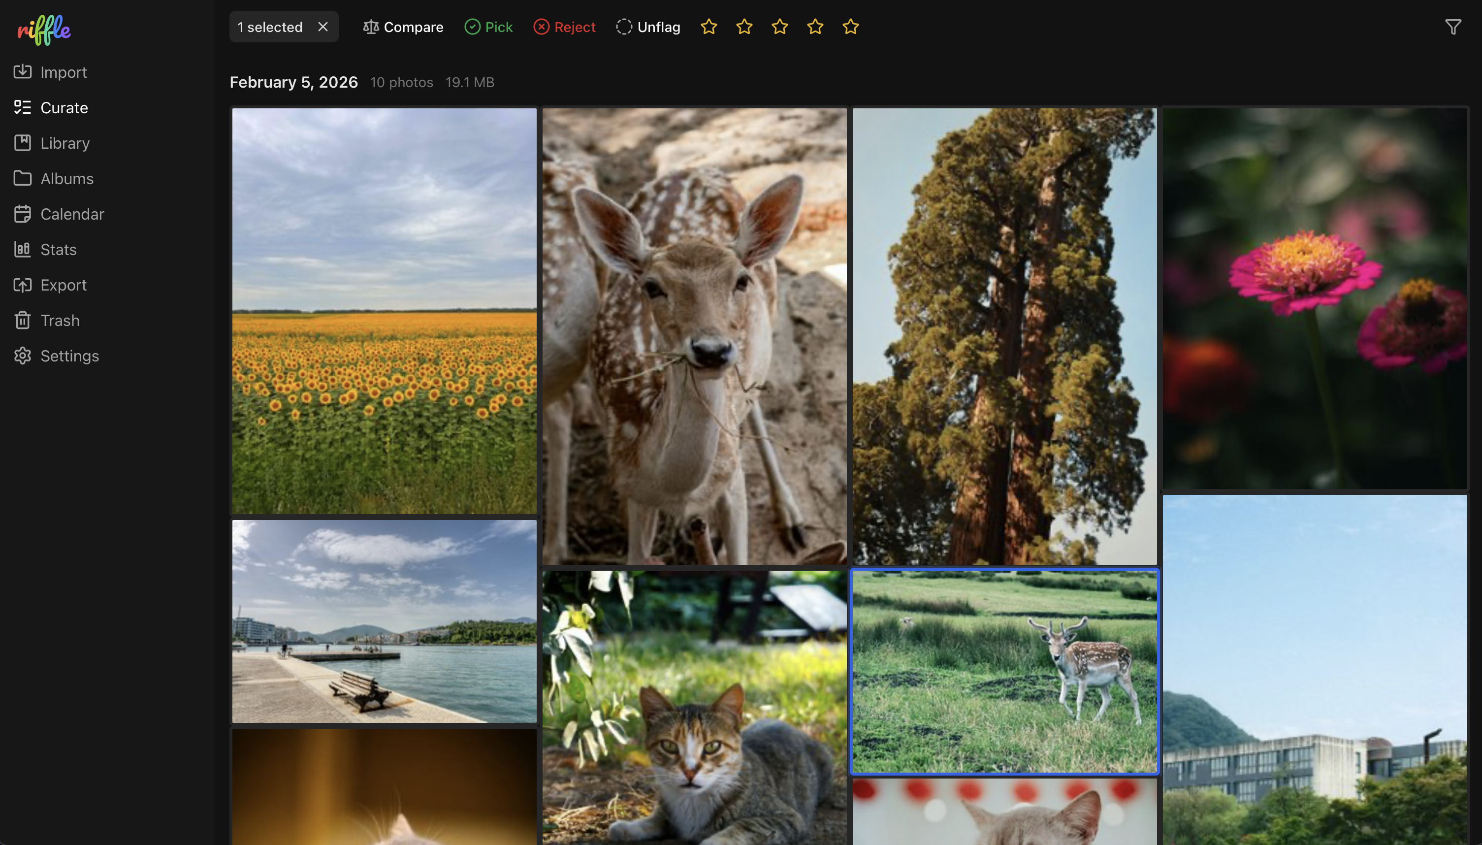
Task: Select the pink zinnia flower photo
Action: (x=1314, y=298)
